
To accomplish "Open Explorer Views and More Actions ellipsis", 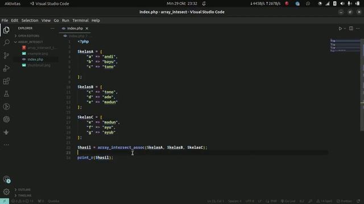I will [x=52, y=28].
